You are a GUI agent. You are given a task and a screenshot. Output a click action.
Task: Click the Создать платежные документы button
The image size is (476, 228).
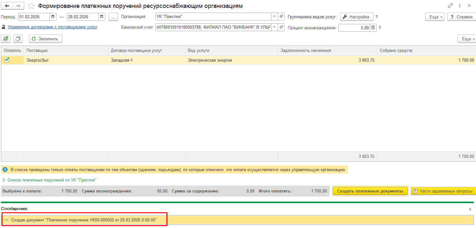pyautogui.click(x=370, y=191)
